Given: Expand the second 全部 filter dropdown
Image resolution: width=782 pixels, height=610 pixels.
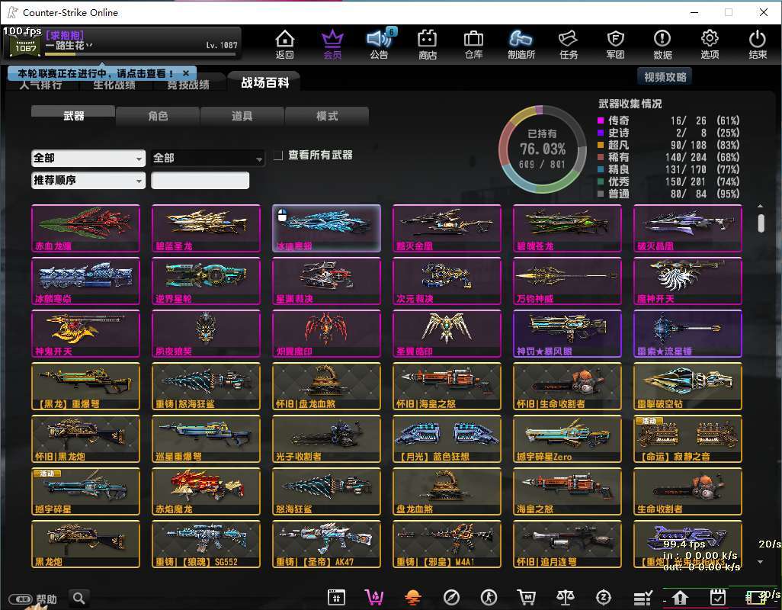Looking at the screenshot, I should [x=207, y=158].
